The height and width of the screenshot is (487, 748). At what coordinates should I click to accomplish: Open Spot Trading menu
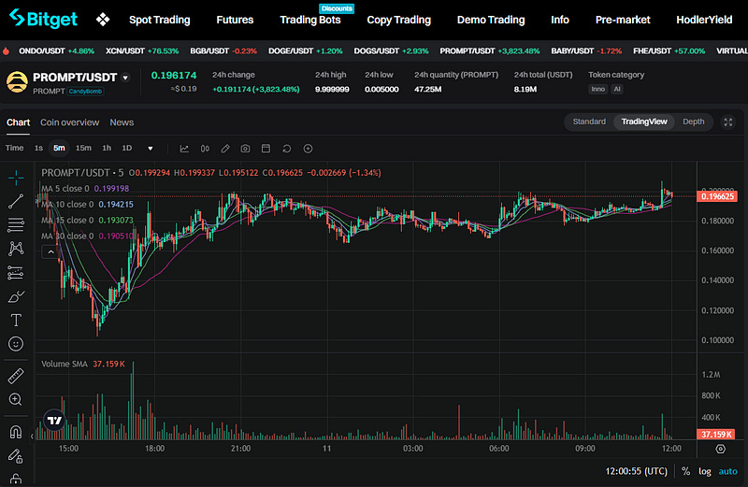click(x=159, y=20)
